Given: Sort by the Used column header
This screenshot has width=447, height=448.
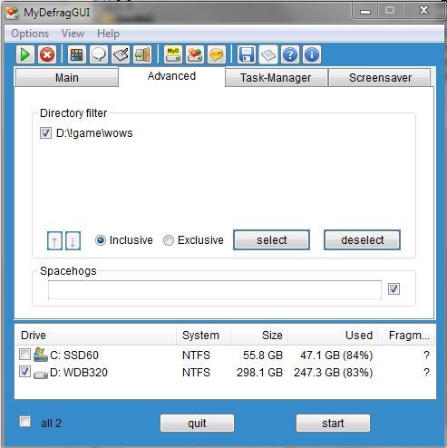Looking at the screenshot, I should [x=333, y=336].
